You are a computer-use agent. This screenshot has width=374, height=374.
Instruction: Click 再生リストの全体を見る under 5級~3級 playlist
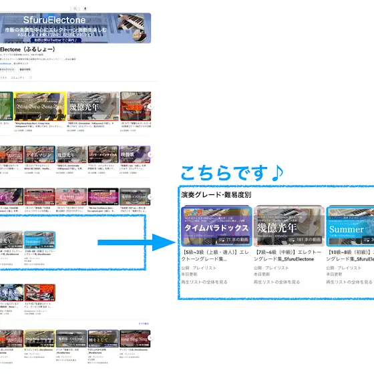pyautogui.click(x=204, y=282)
